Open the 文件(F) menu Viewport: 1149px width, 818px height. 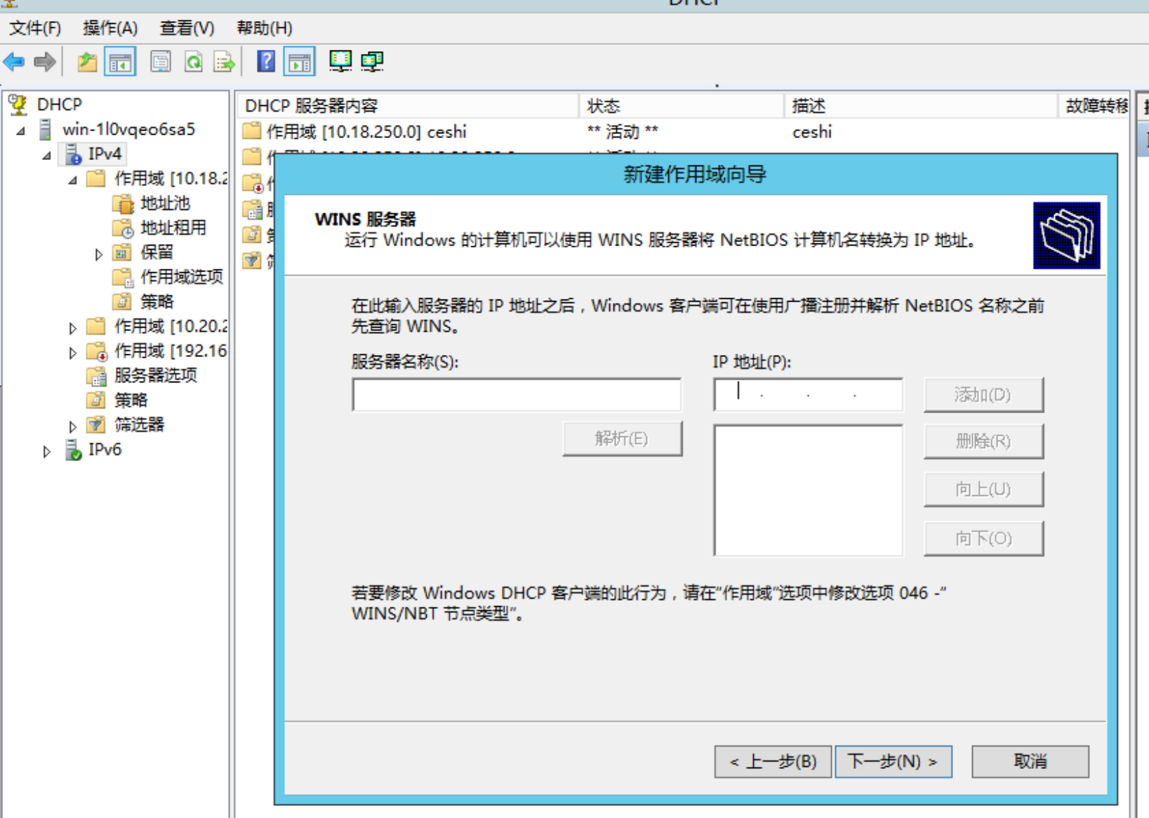pyautogui.click(x=35, y=28)
